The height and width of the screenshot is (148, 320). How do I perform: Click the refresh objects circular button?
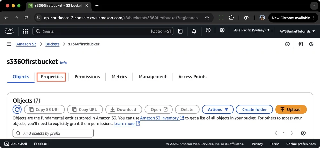[17, 109]
